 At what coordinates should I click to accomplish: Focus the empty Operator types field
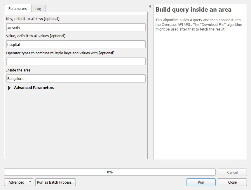(76, 61)
